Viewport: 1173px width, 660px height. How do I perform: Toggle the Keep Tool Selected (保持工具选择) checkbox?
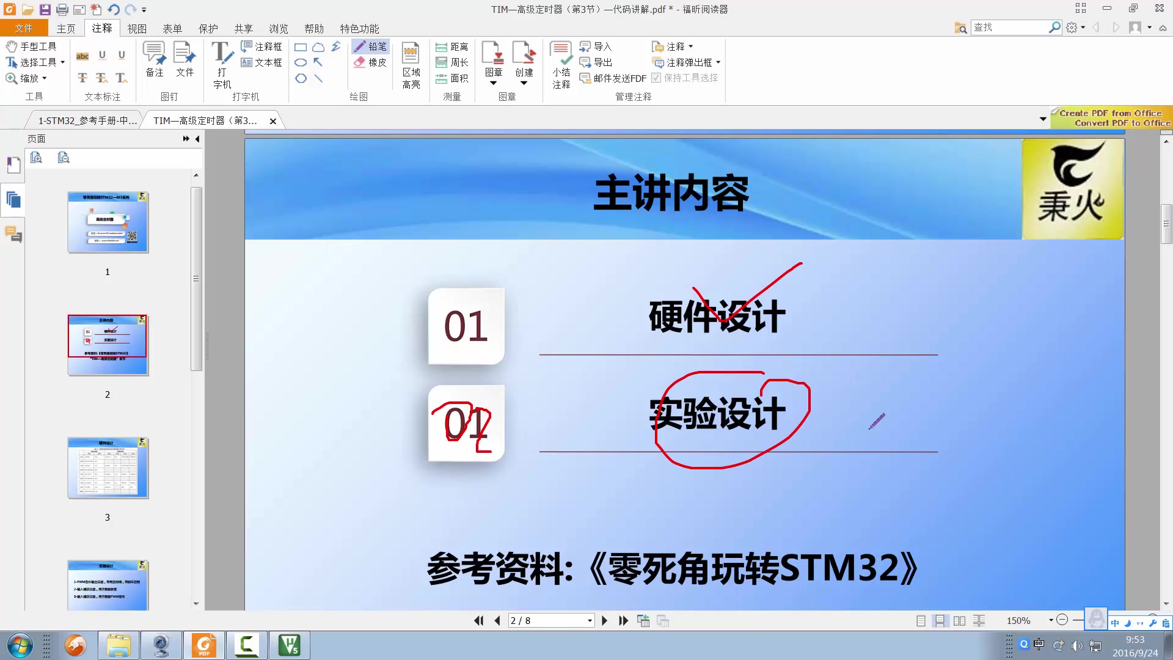pos(656,78)
